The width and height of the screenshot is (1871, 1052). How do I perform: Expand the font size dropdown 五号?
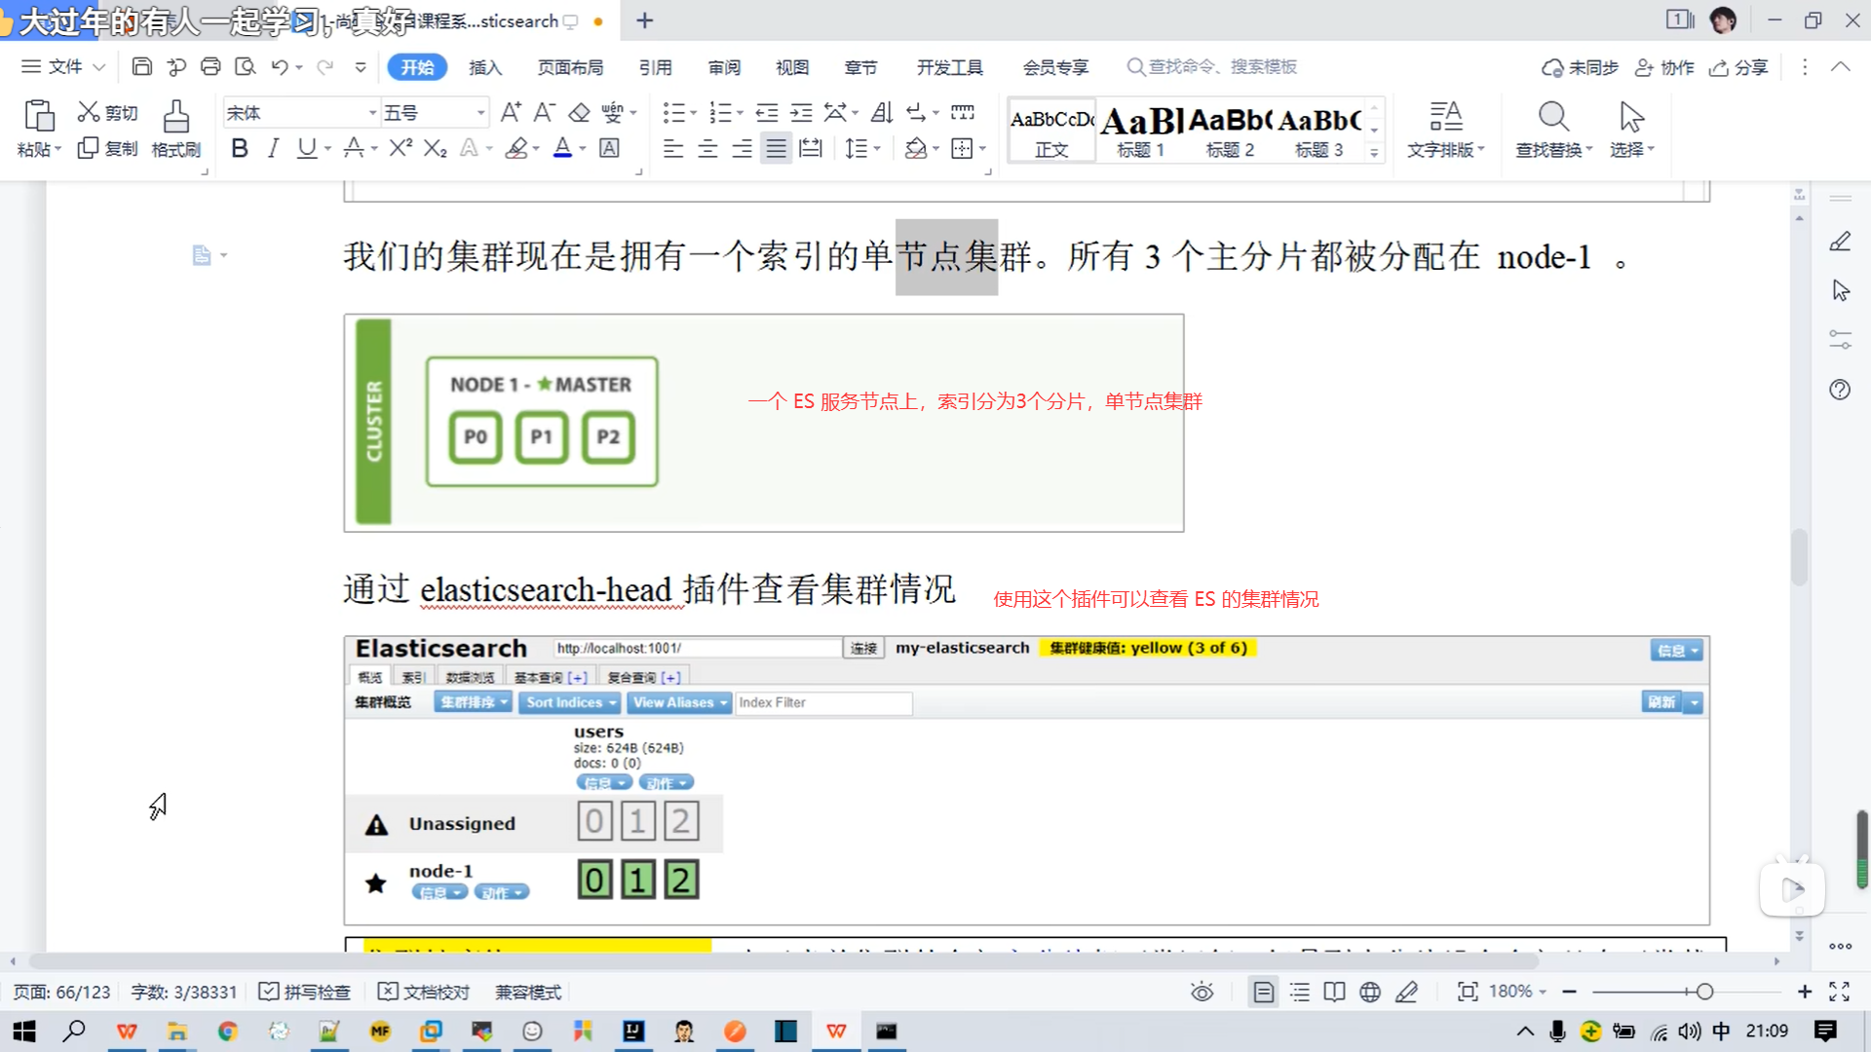tap(480, 113)
